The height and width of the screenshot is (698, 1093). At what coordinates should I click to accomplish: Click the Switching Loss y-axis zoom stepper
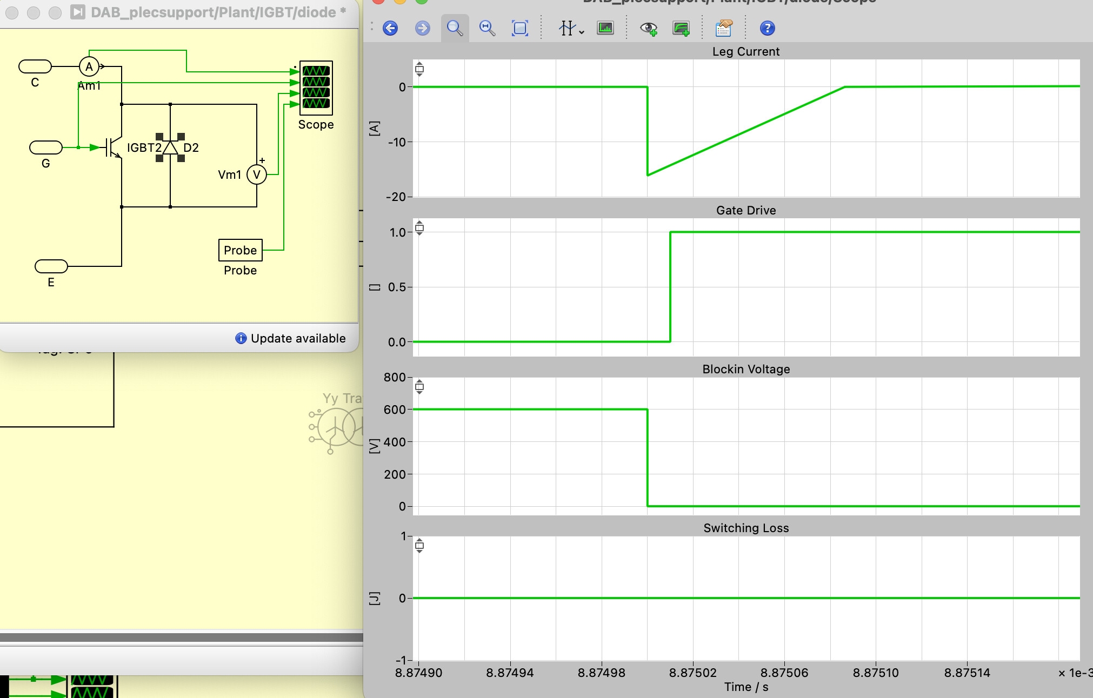point(419,546)
